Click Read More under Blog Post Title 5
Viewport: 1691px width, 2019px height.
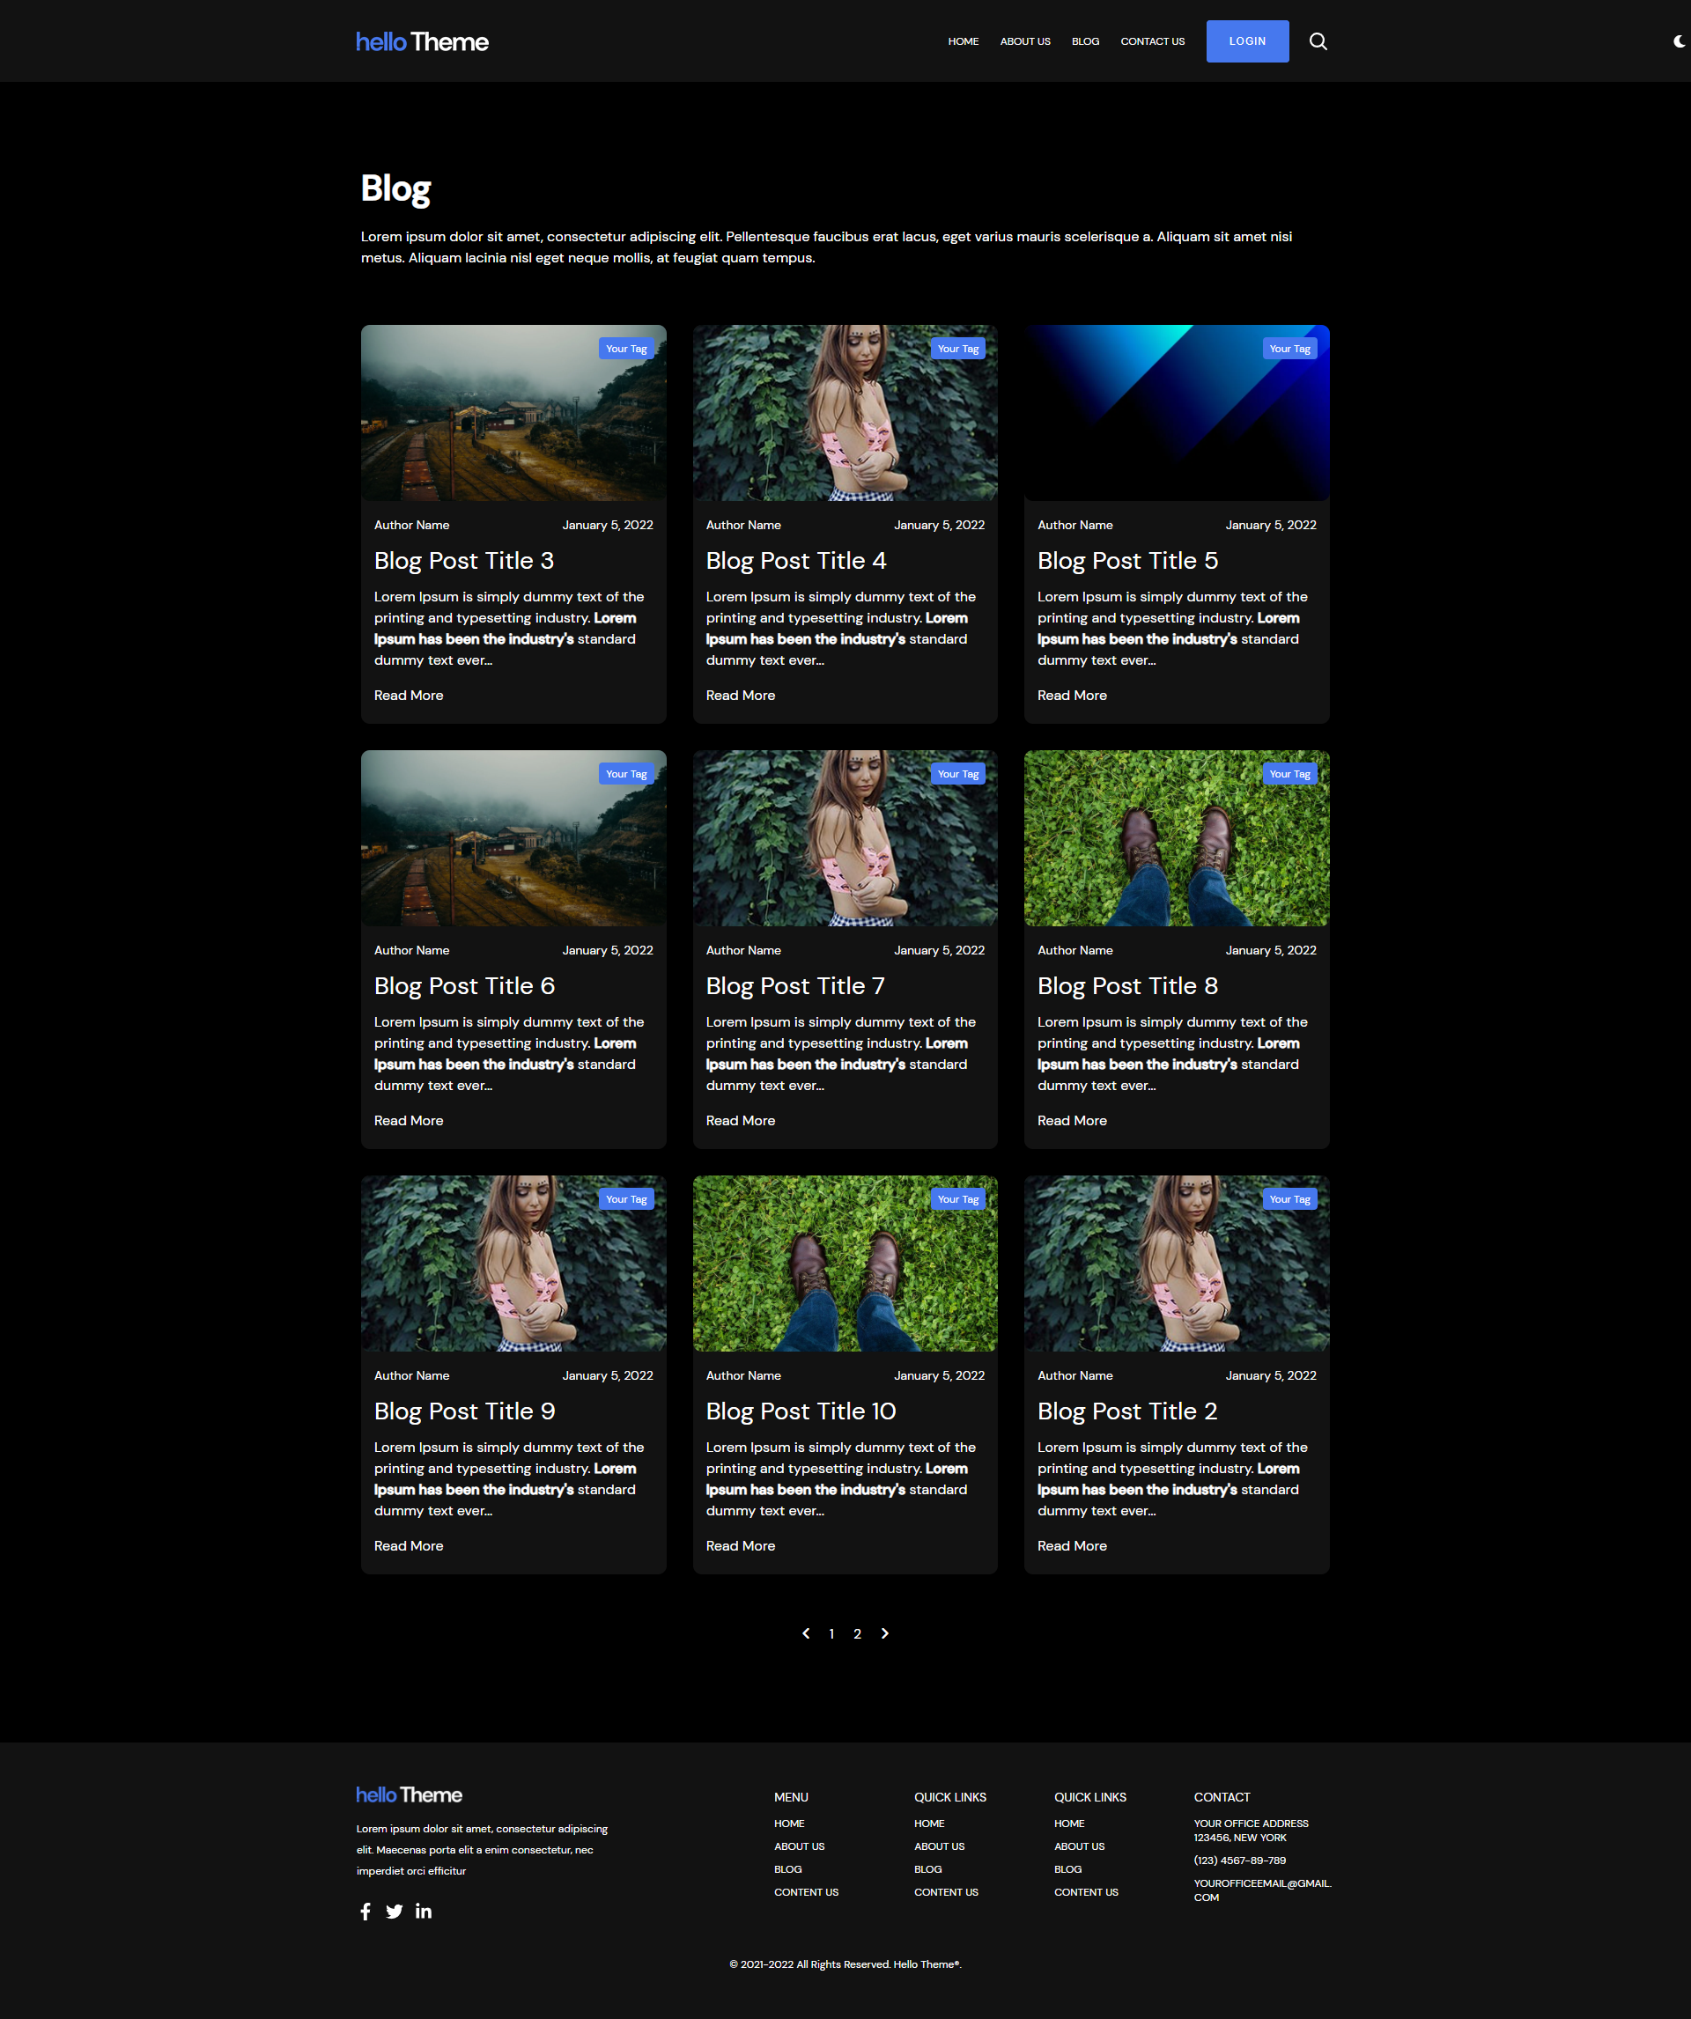(x=1072, y=695)
